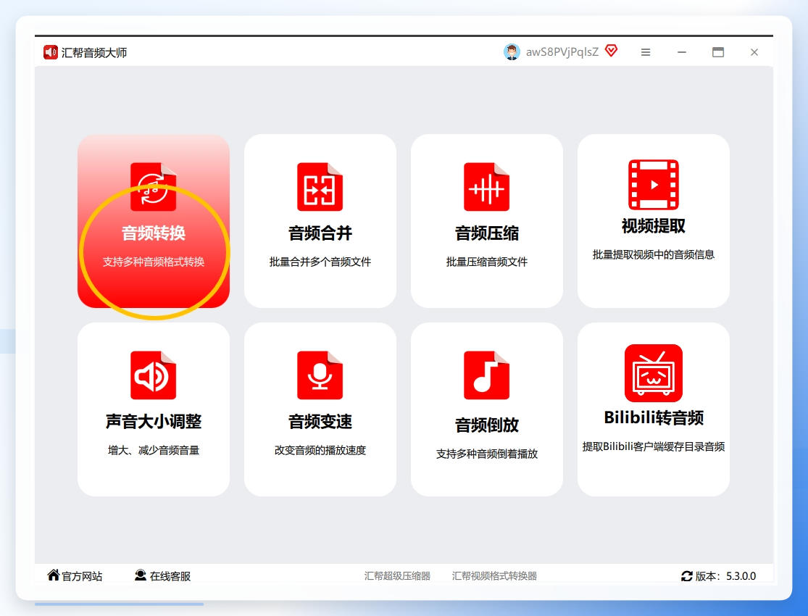This screenshot has width=808, height=616.
Task: Open the 官方网站 link
Action: 82,576
